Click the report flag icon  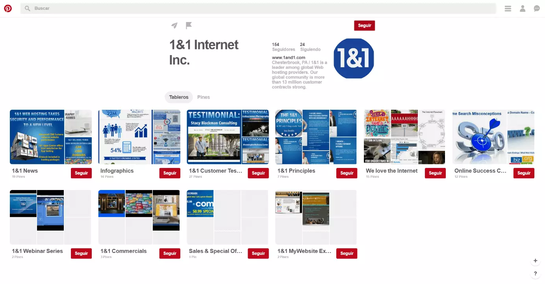(189, 26)
